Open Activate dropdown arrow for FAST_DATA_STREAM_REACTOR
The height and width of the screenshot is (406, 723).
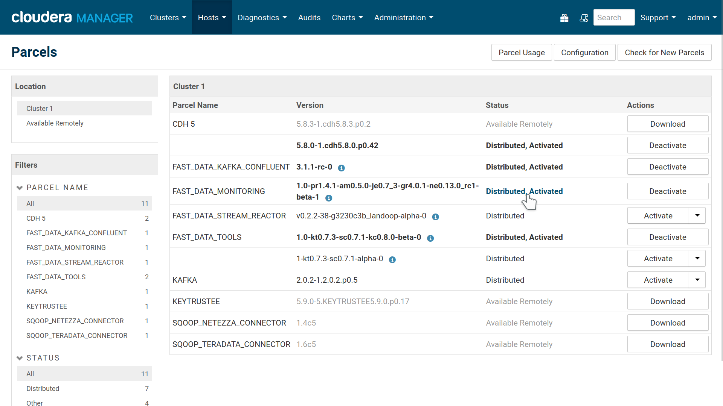(x=697, y=215)
